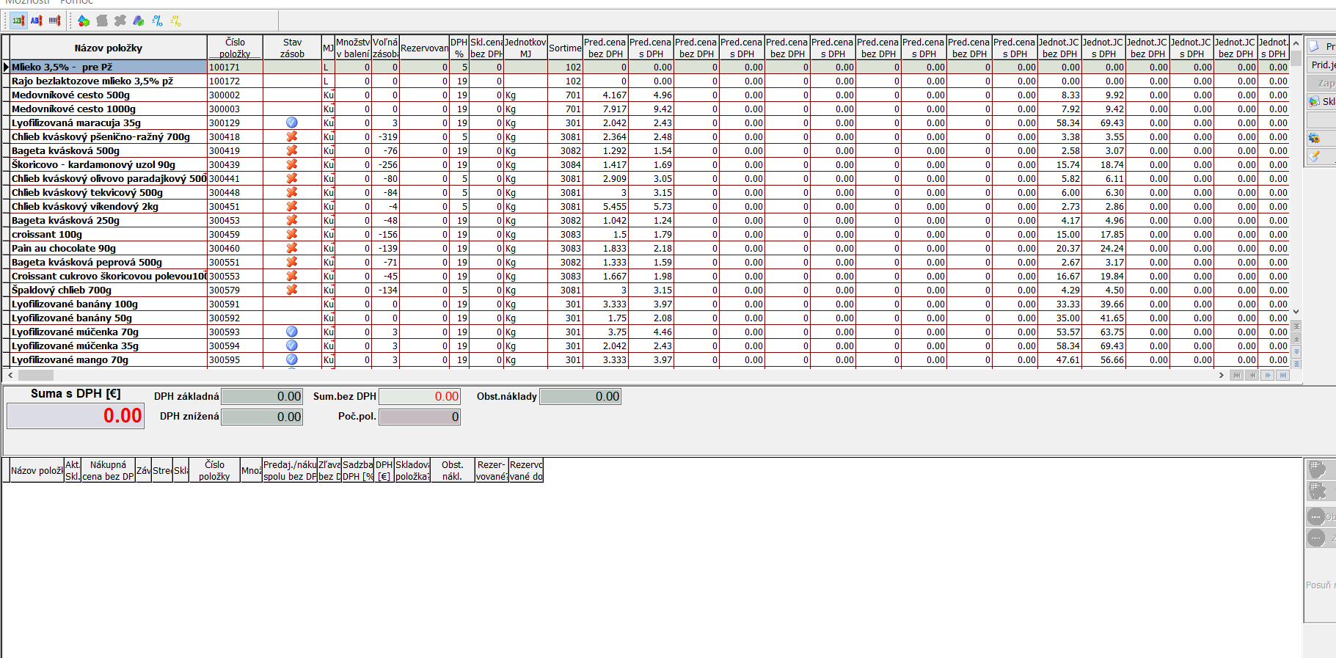Sort by the Názov položky column header
This screenshot has width=1336, height=658.
point(108,48)
